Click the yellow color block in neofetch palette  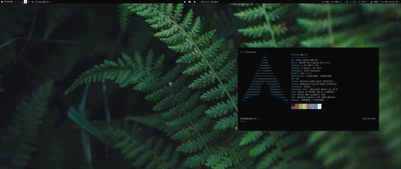click(x=305, y=106)
